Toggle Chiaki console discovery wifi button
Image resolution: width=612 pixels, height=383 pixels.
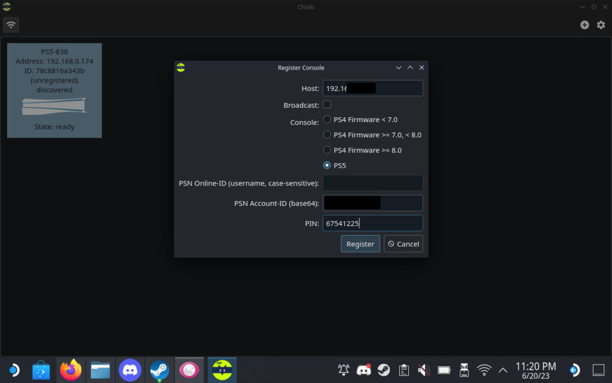[11, 25]
